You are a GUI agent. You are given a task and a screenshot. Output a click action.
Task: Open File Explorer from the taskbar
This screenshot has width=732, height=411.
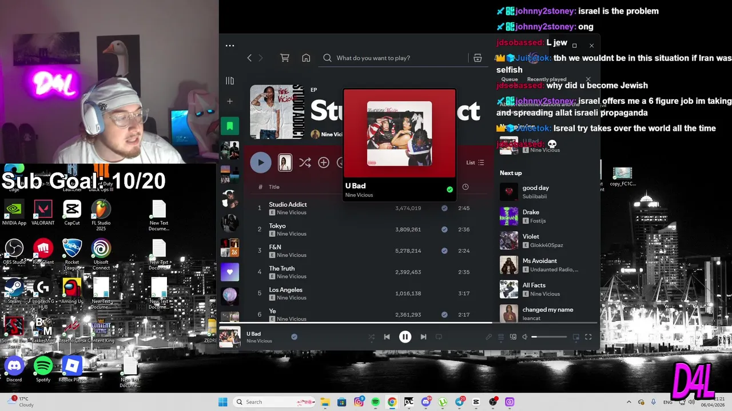click(x=325, y=402)
